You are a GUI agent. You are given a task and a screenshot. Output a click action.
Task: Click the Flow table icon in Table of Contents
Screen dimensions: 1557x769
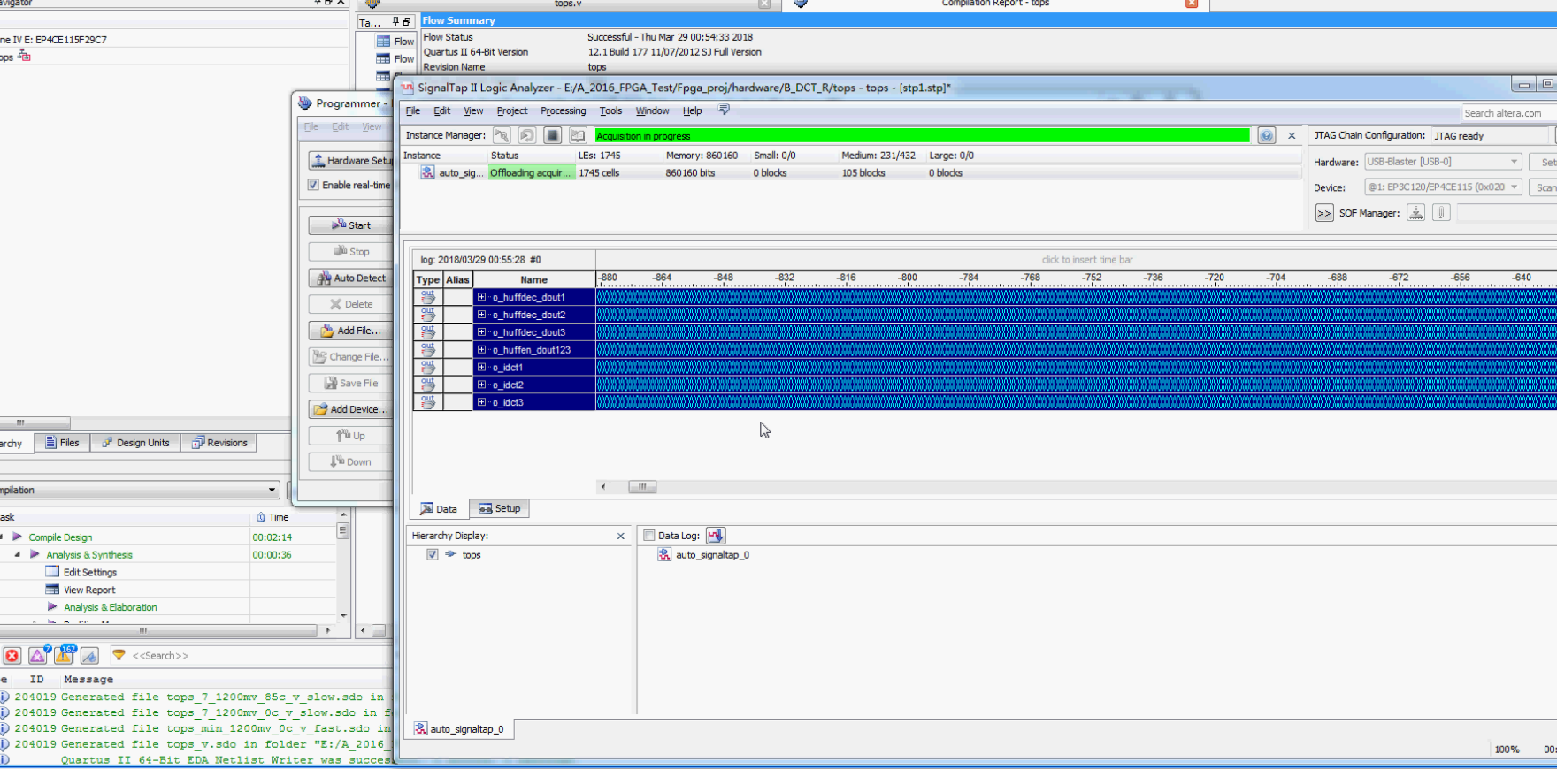click(383, 42)
